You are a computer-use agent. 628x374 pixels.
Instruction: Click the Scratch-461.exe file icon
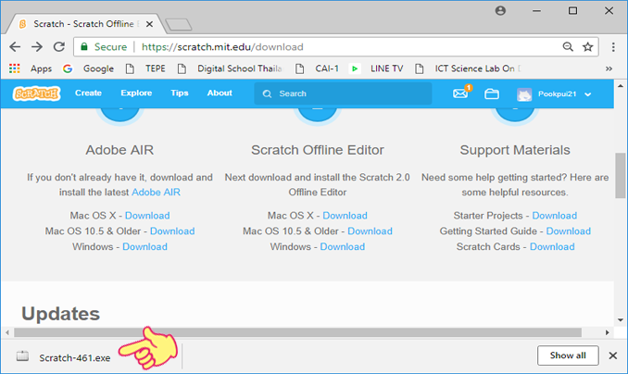[x=22, y=356]
